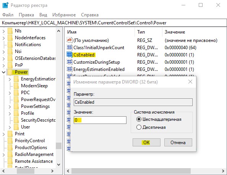This screenshot has width=227, height=175.
Task: Click the CustomizeDuringSetup DWORD icon
Action: click(x=69, y=62)
